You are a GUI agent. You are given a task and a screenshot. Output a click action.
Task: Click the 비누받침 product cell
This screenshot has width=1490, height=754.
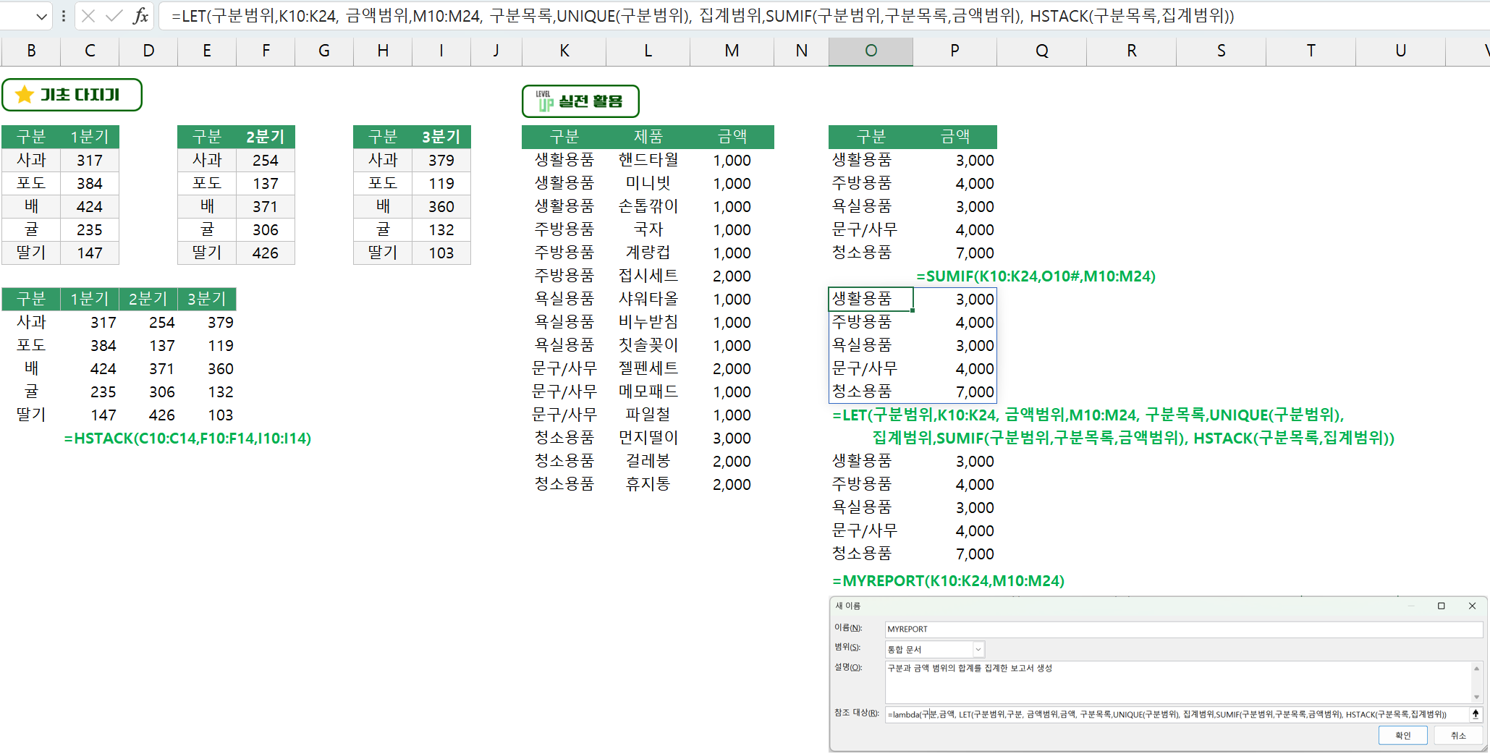(x=648, y=322)
